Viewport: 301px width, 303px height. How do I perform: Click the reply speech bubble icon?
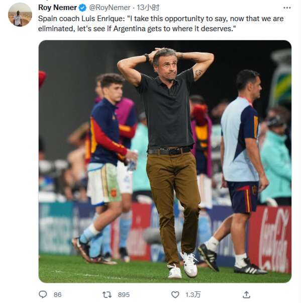click(x=43, y=294)
